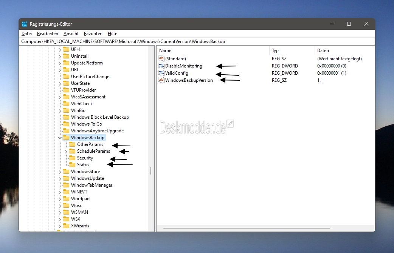Expand the WinBio registry key

pos(60,110)
